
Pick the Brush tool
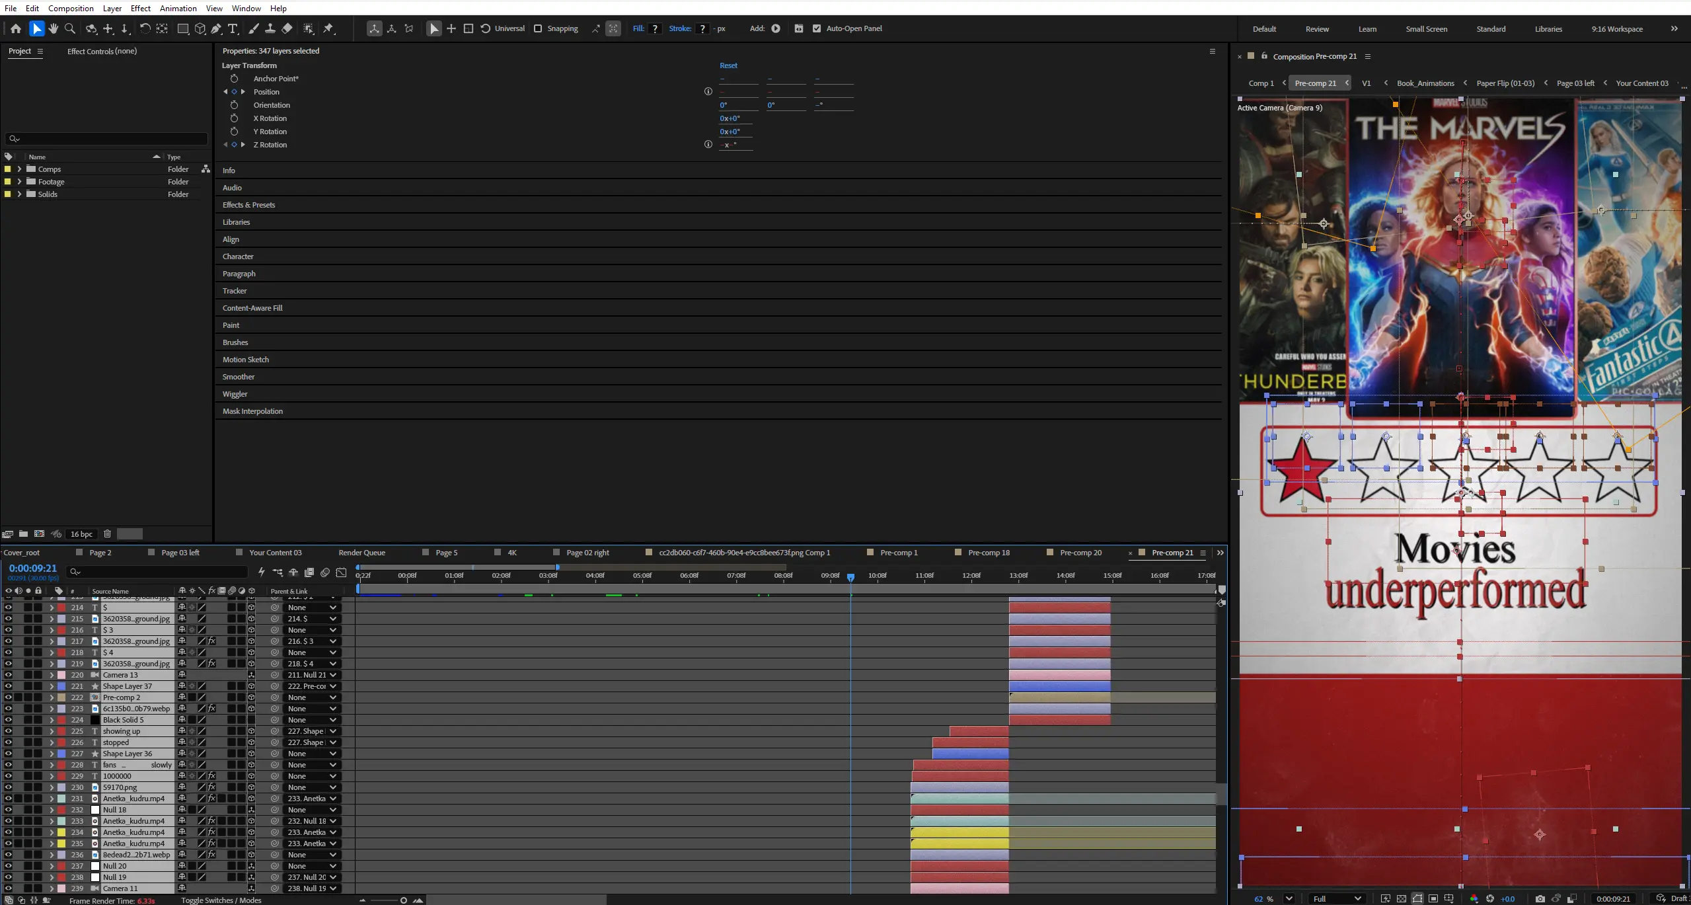point(254,28)
